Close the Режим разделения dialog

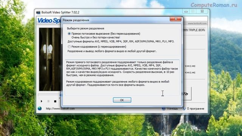(x=175, y=19)
